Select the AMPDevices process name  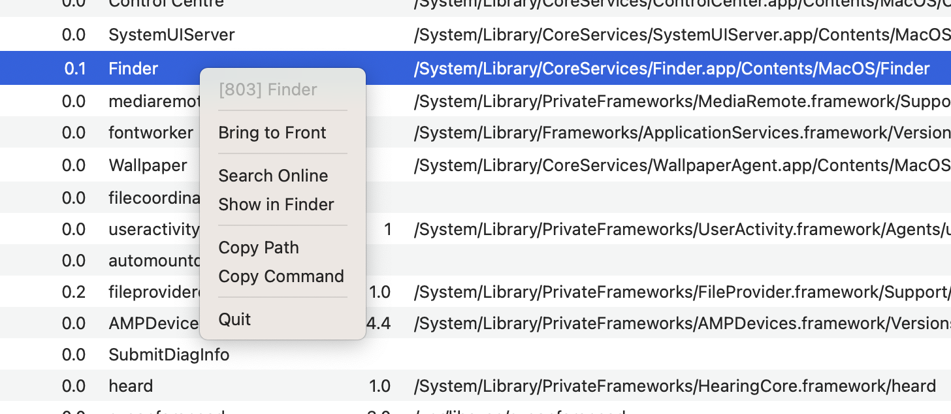153,323
